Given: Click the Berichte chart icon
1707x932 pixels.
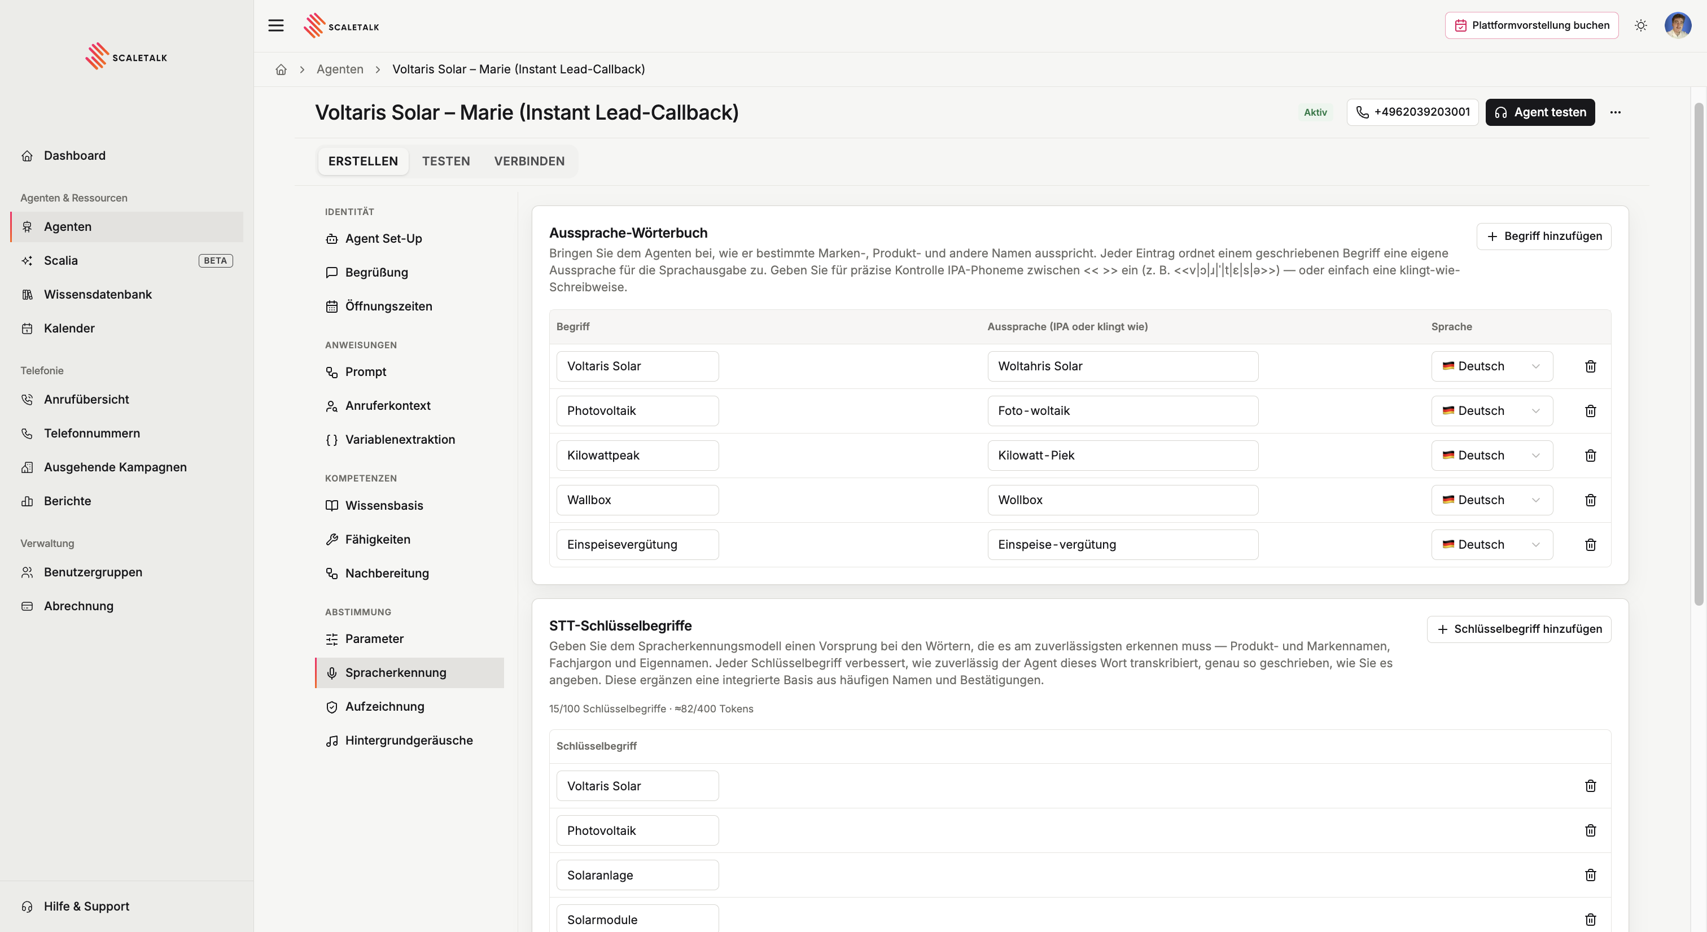Looking at the screenshot, I should 27,501.
